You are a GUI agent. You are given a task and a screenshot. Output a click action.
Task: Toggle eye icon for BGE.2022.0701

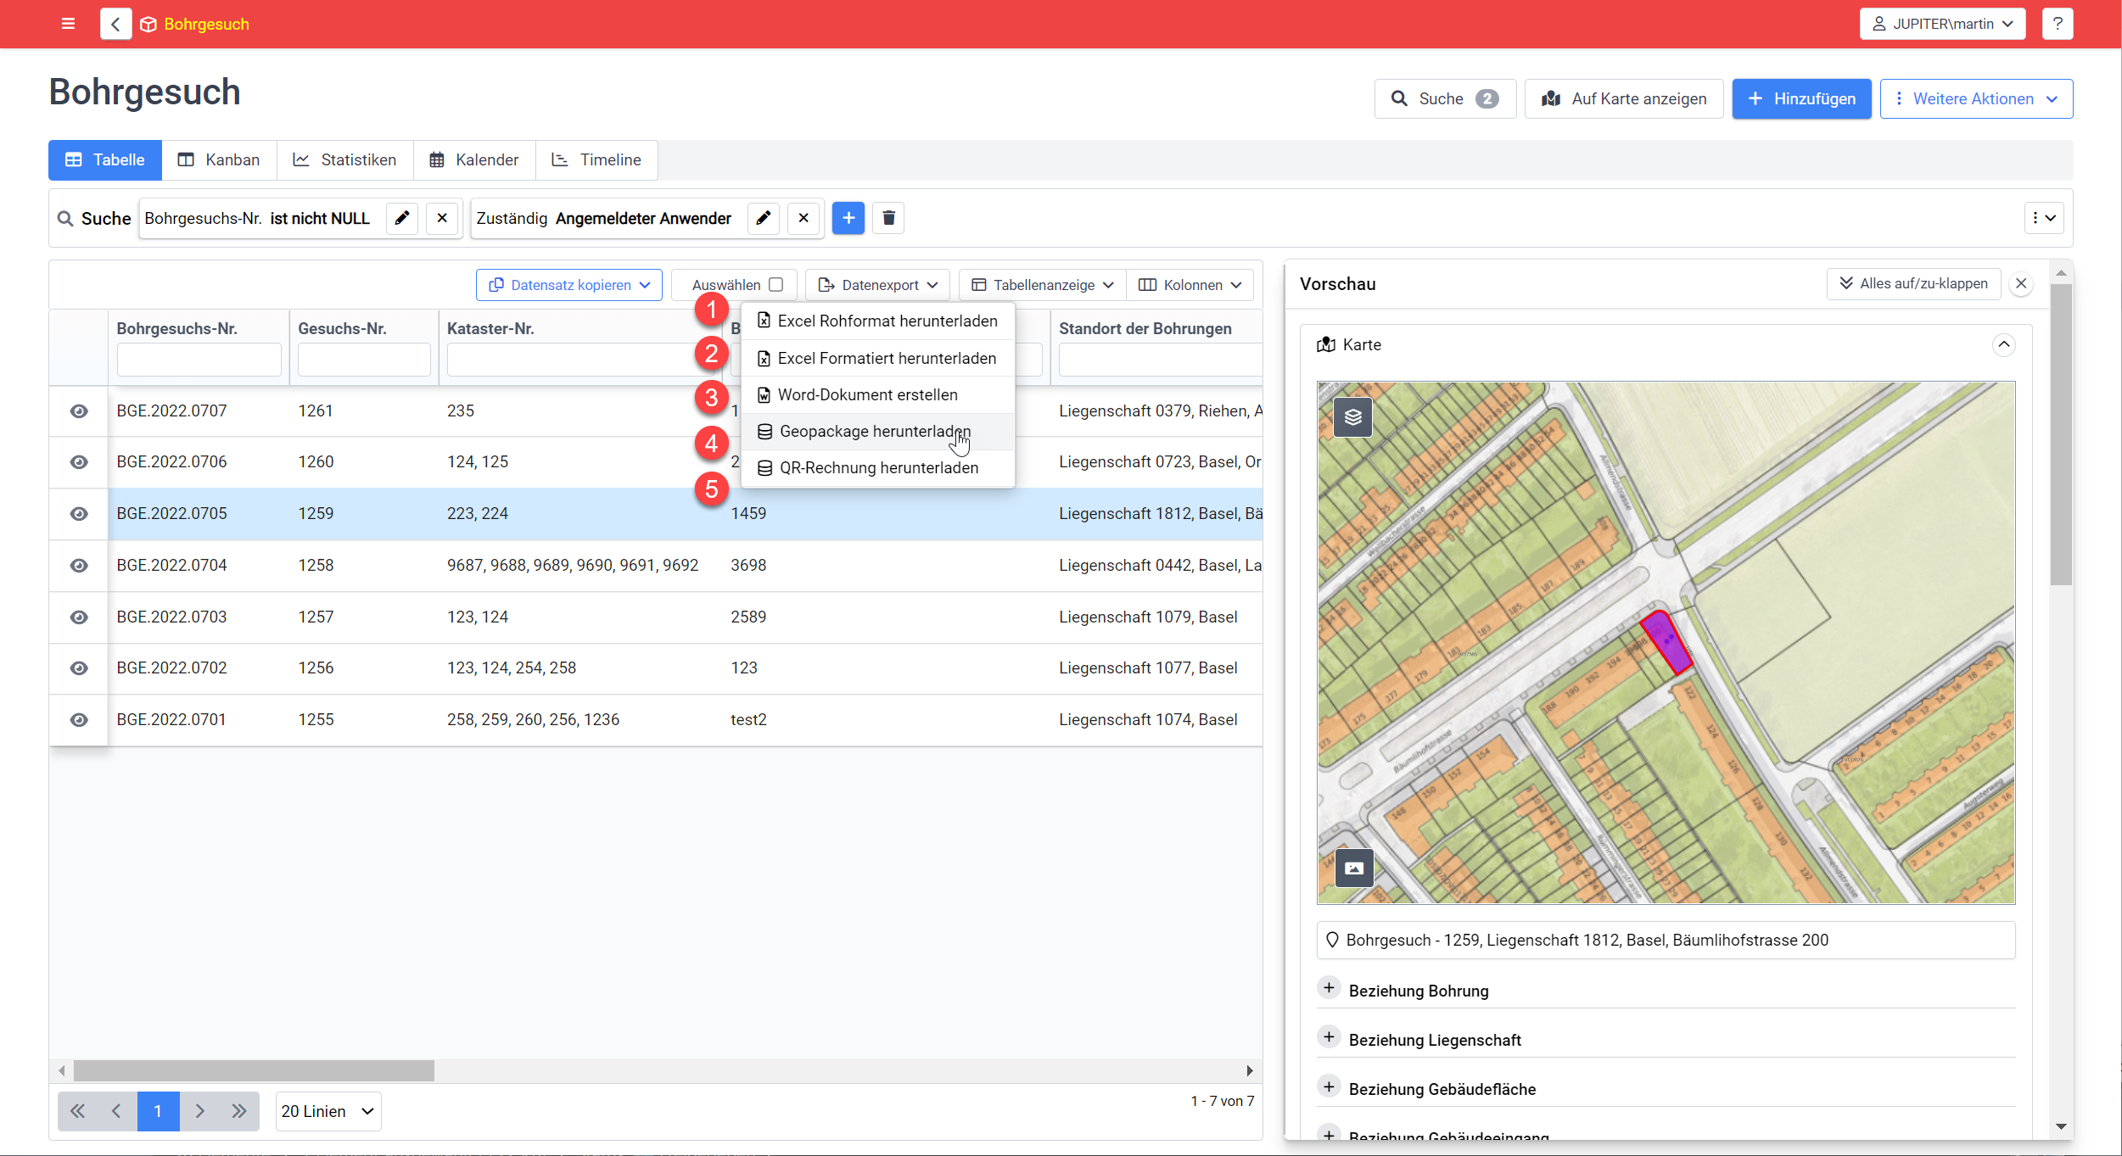(x=79, y=720)
